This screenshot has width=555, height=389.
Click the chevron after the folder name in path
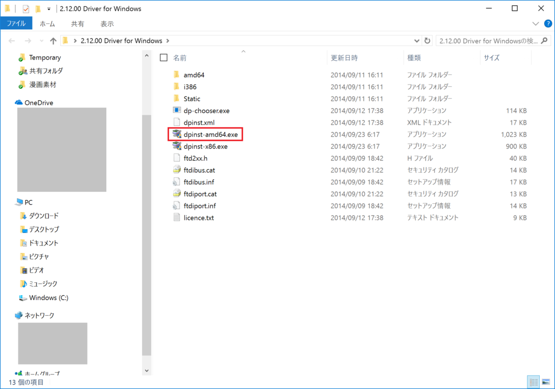pyautogui.click(x=168, y=41)
